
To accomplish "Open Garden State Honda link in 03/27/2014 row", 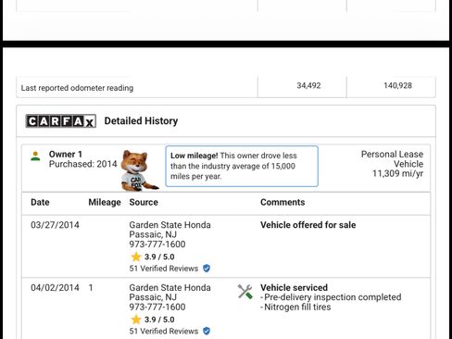I will click(x=169, y=225).
